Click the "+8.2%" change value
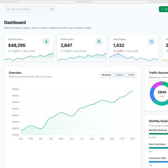 click(x=68, y=51)
